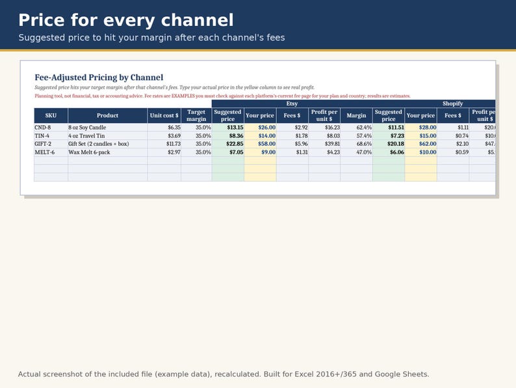Select the $11.51 Shopify suggested price
Image resolution: width=516 pixels, height=388 pixels.
pyautogui.click(x=389, y=127)
